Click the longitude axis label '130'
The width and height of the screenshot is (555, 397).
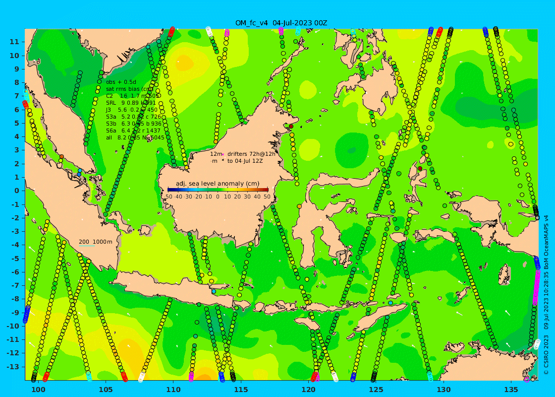click(x=444, y=390)
